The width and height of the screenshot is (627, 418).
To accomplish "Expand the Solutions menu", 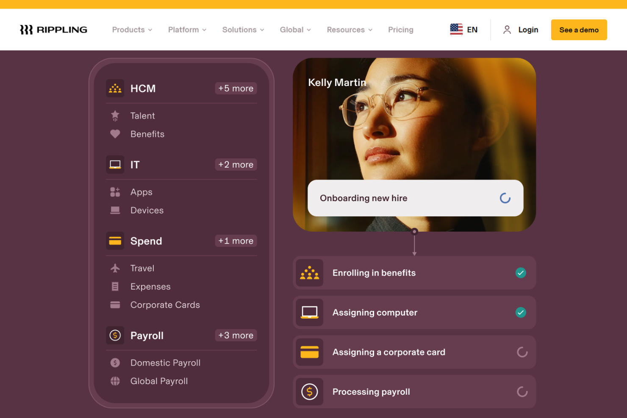I will pyautogui.click(x=243, y=30).
